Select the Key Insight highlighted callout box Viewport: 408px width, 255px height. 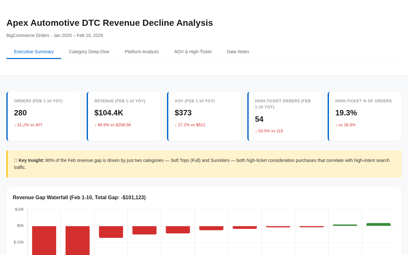pyautogui.click(x=204, y=164)
